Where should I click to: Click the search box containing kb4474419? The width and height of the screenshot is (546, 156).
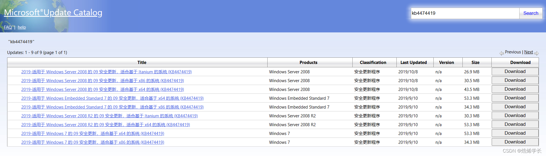pyautogui.click(x=465, y=13)
